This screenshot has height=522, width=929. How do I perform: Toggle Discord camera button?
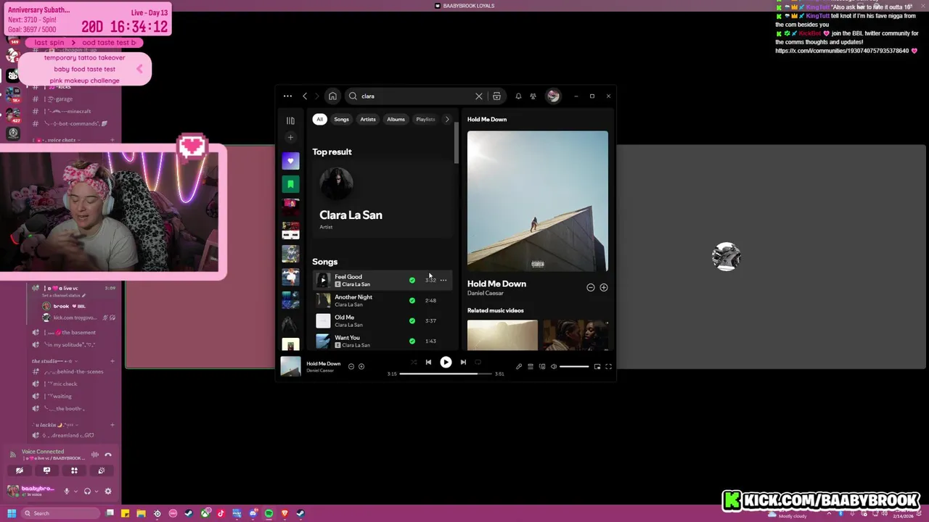[x=20, y=471]
